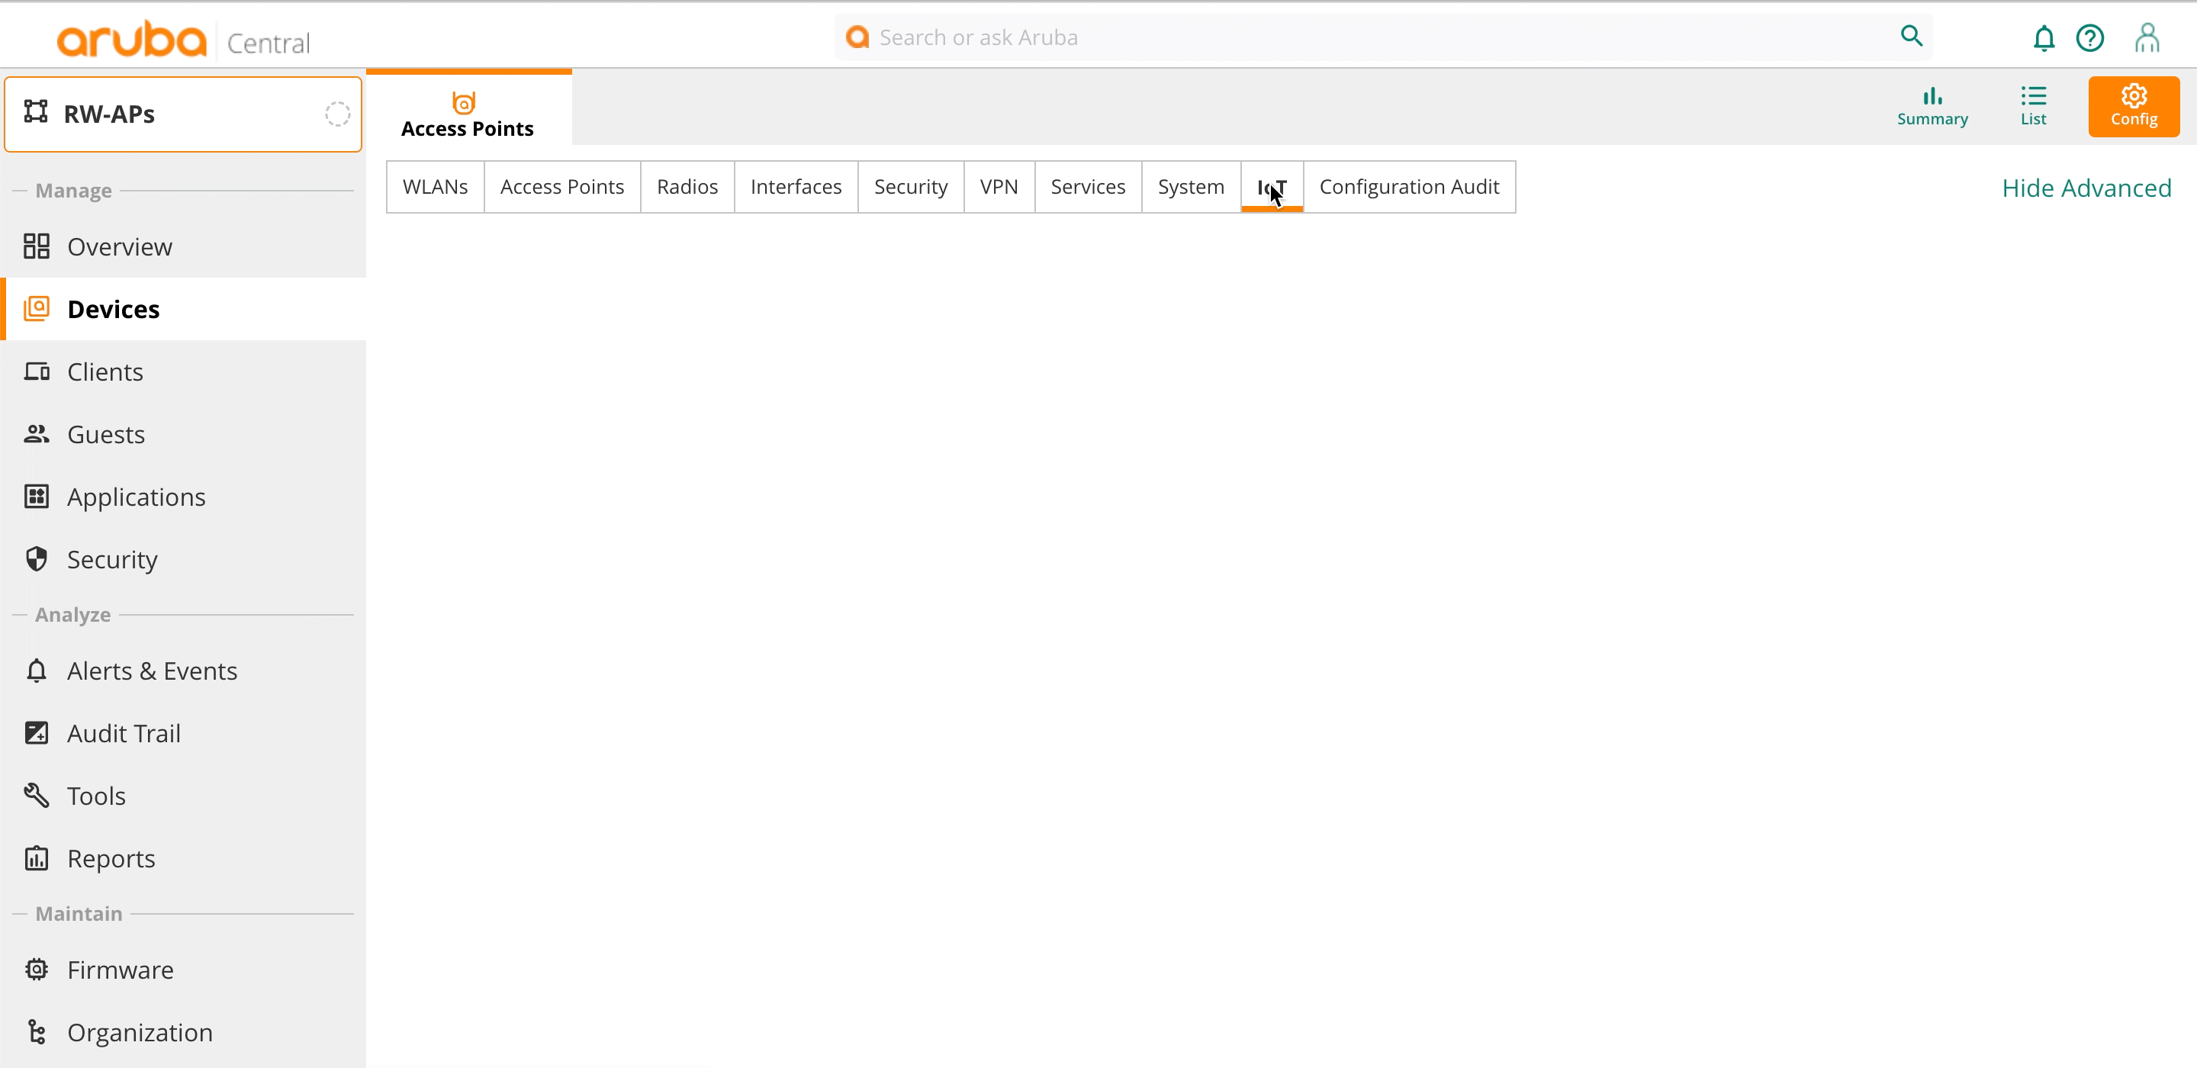Screen dimensions: 2197x1068
Task: Click the Hide Advanced link
Action: pos(2086,188)
